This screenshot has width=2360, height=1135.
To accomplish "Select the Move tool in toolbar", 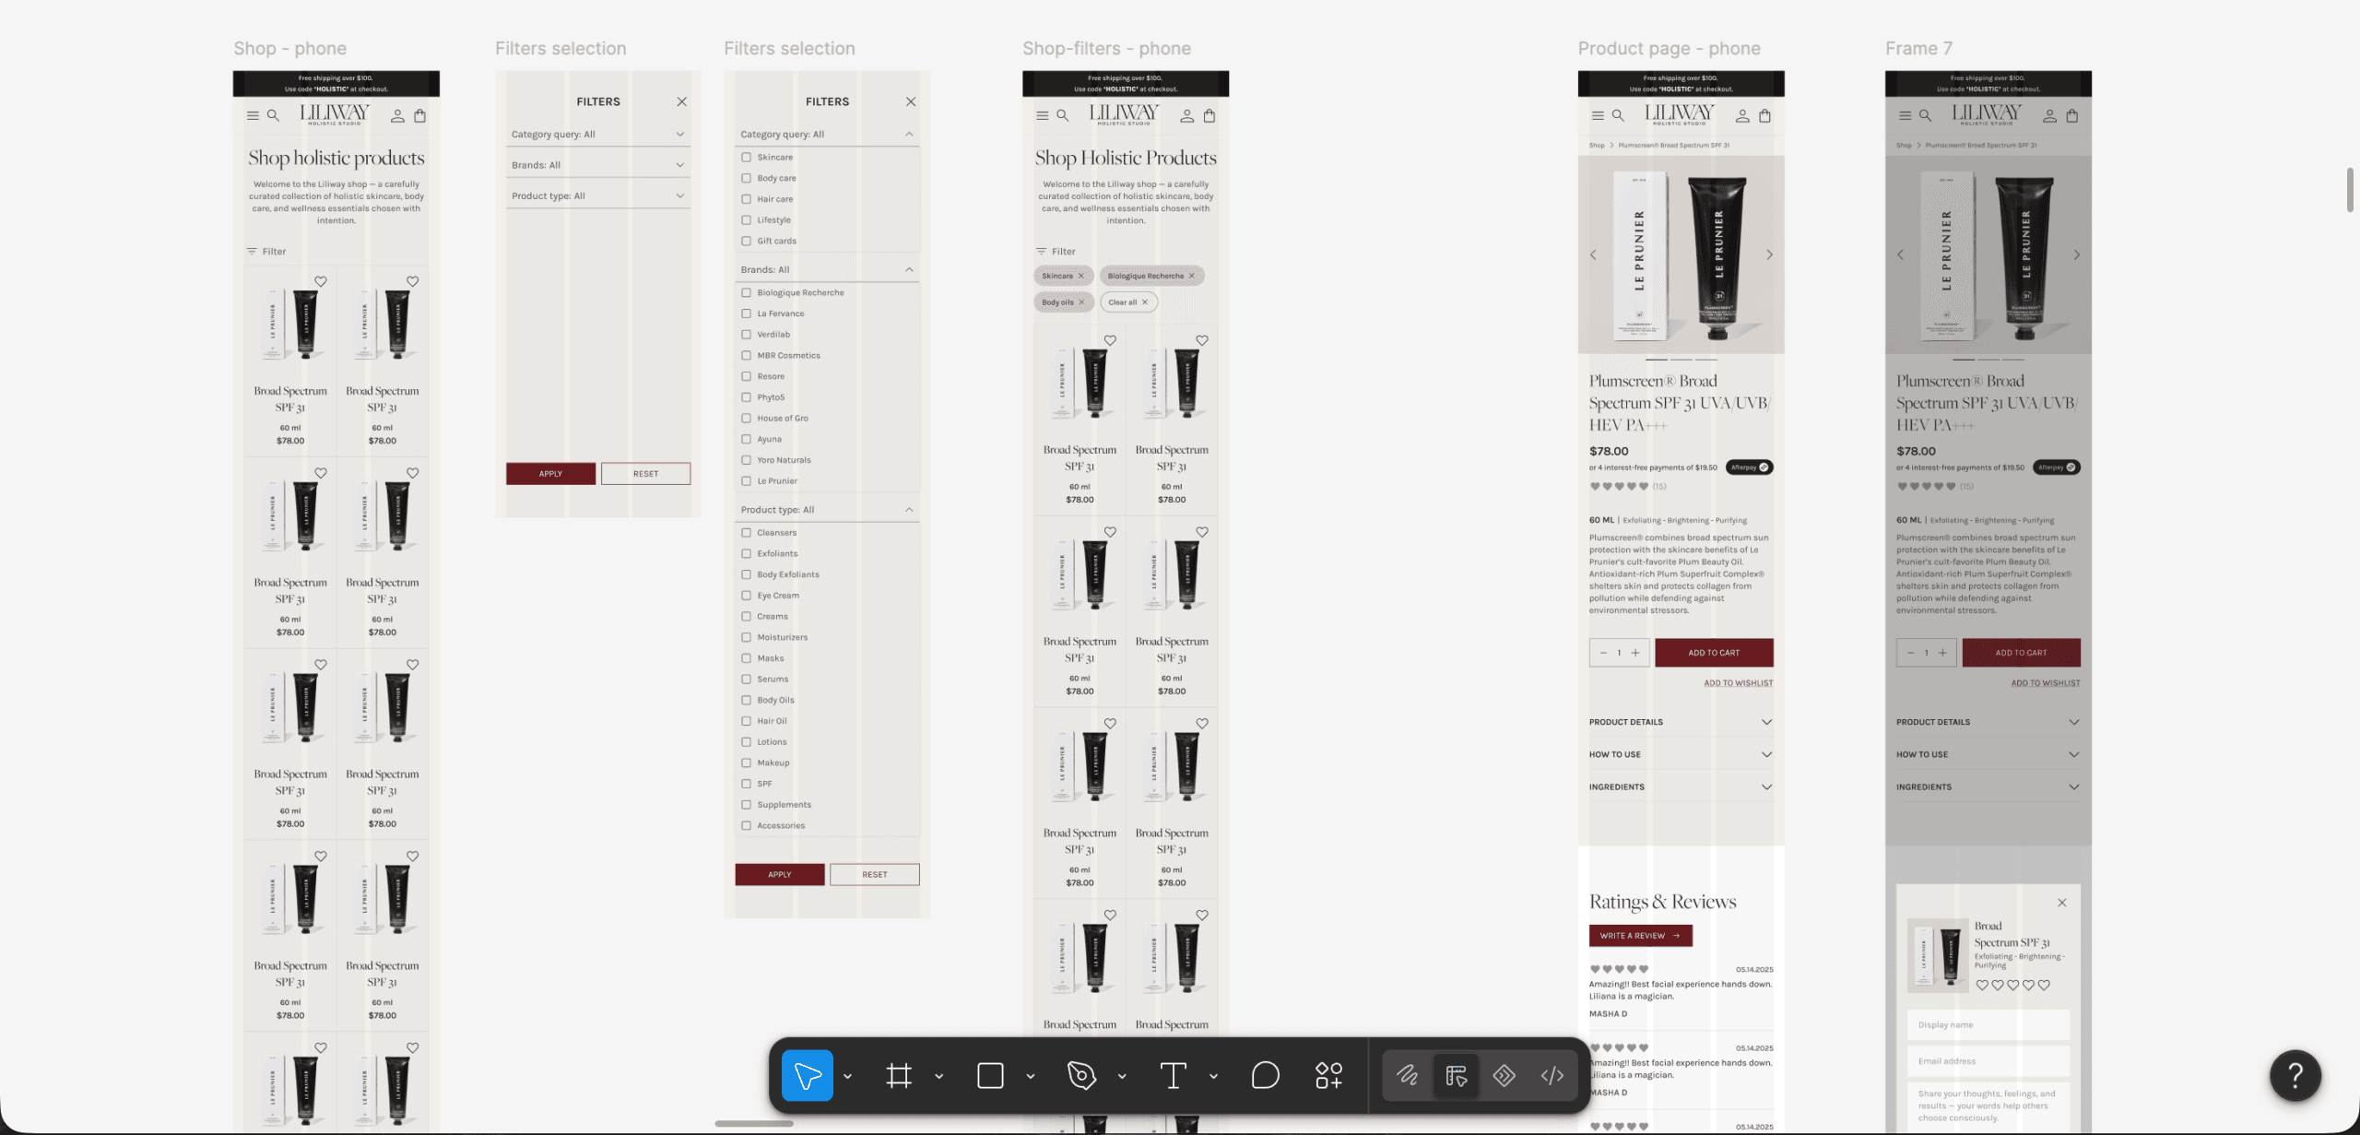I will coord(807,1075).
